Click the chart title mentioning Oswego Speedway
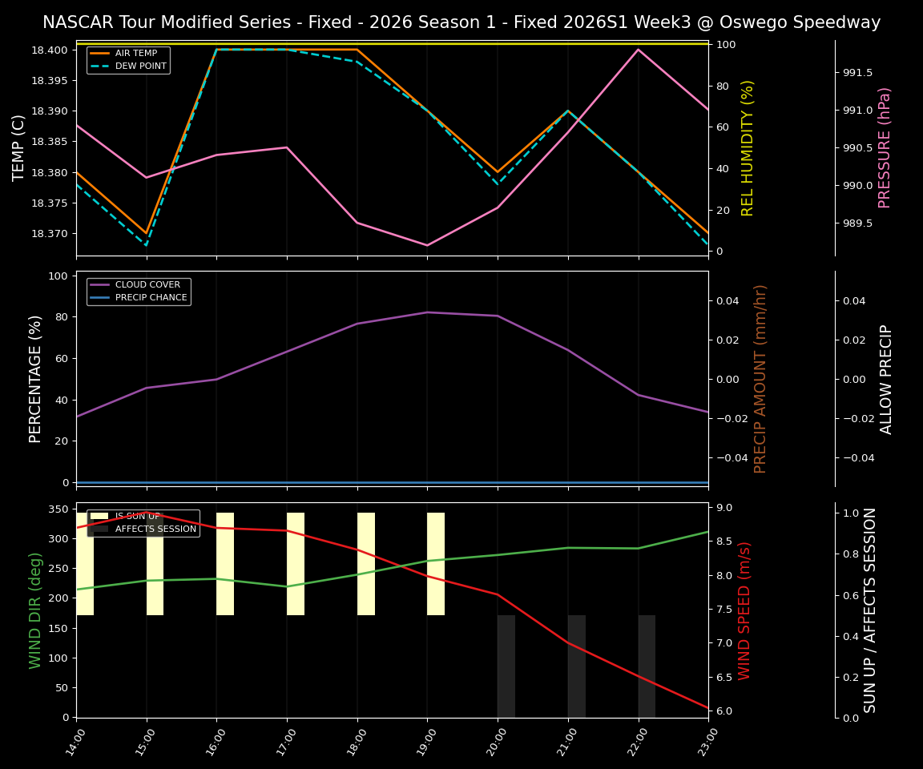 (461, 22)
